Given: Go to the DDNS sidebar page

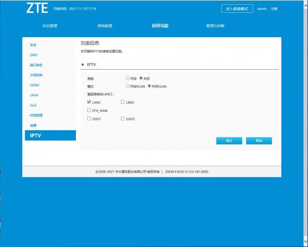Looking at the screenshot, I should [34, 85].
